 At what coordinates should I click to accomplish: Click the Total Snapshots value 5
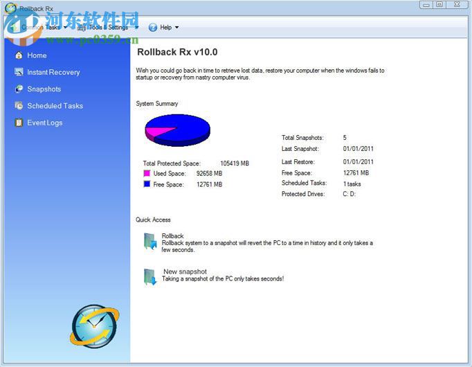point(345,138)
